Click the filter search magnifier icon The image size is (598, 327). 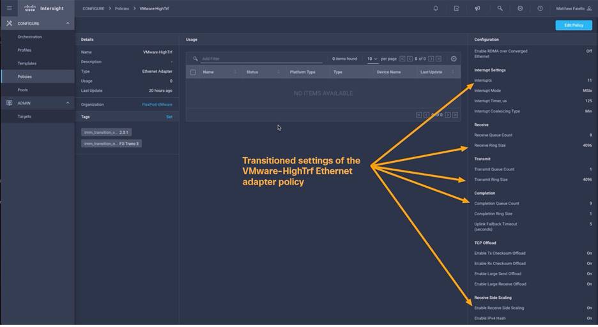[195, 59]
